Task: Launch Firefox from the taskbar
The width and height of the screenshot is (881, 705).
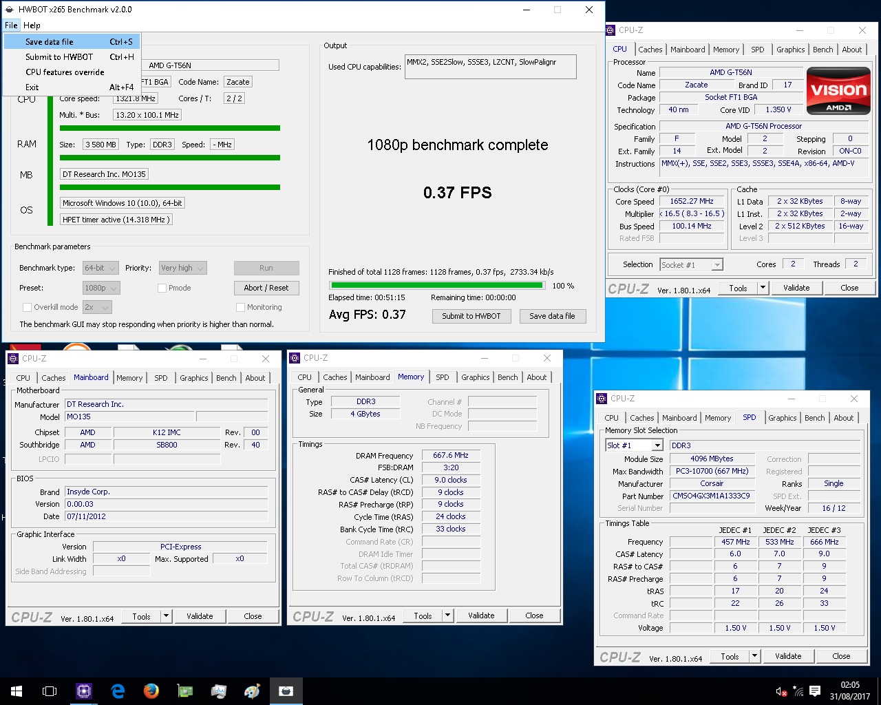Action: [x=151, y=691]
